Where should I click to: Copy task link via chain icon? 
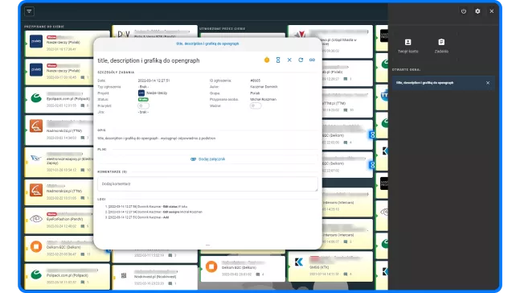312,60
